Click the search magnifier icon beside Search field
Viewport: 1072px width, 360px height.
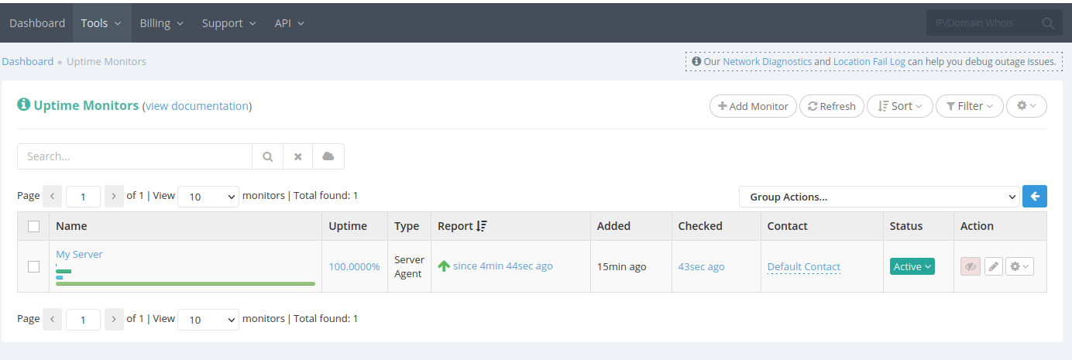(267, 156)
